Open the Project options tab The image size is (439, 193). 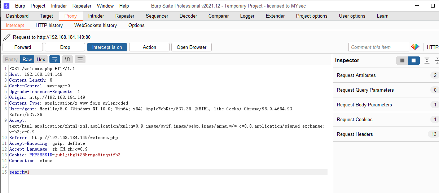[x=312, y=16]
